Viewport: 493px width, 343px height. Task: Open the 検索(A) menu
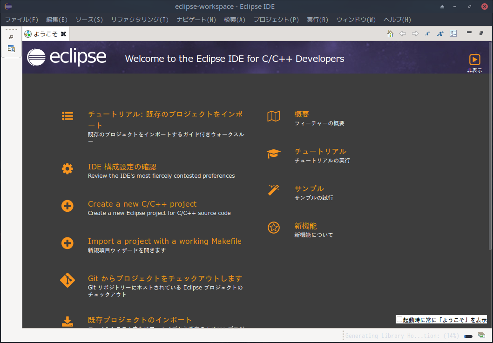pos(234,20)
